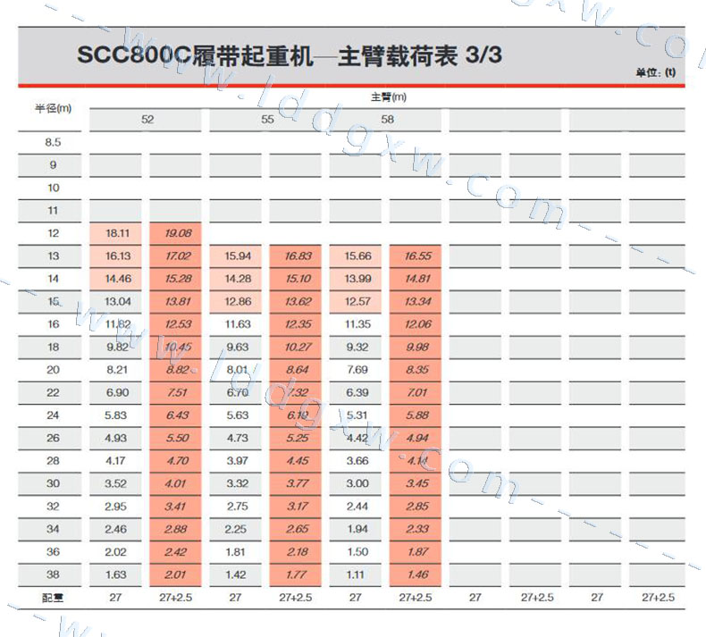Pick the highlighted value "16.83"
The width and height of the screenshot is (706, 637).
tap(298, 256)
